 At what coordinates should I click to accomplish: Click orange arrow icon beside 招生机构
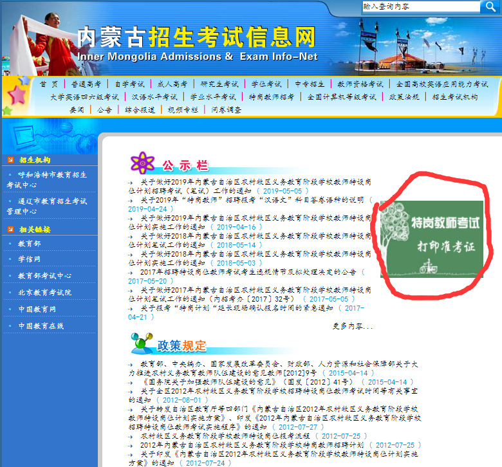(10, 160)
